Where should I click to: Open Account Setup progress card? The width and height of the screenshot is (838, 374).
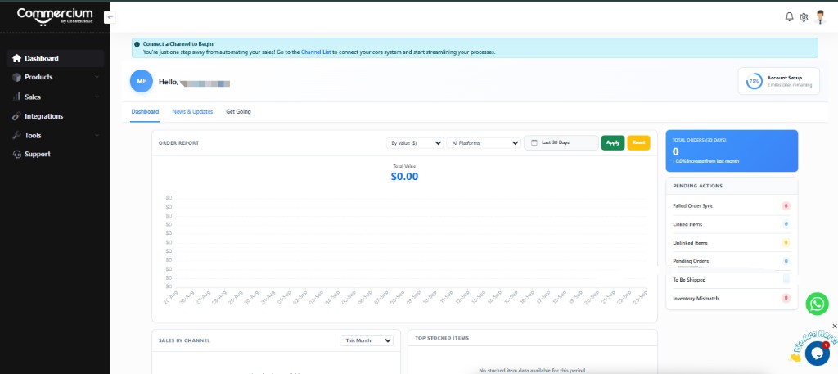coord(779,81)
